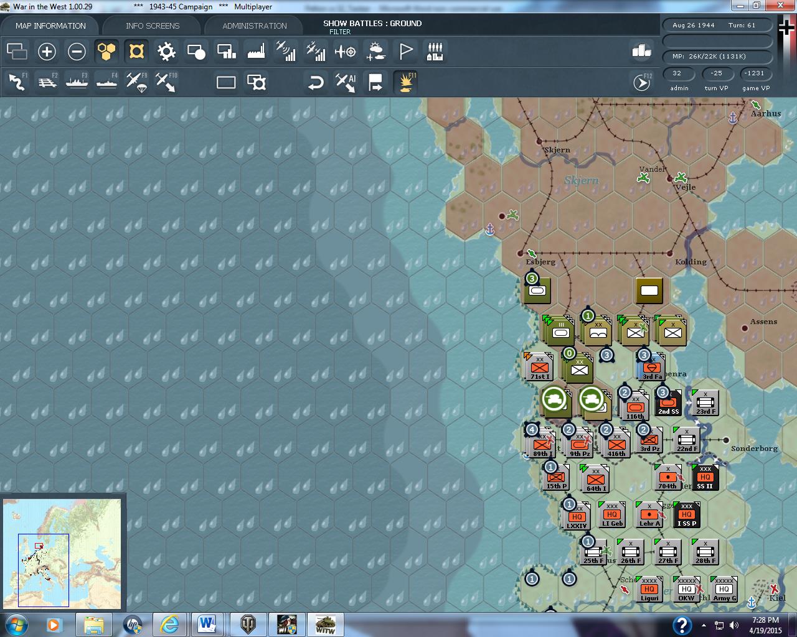Image resolution: width=797 pixels, height=637 pixels.
Task: Toggle the enemy hexes display button
Action: (136, 52)
